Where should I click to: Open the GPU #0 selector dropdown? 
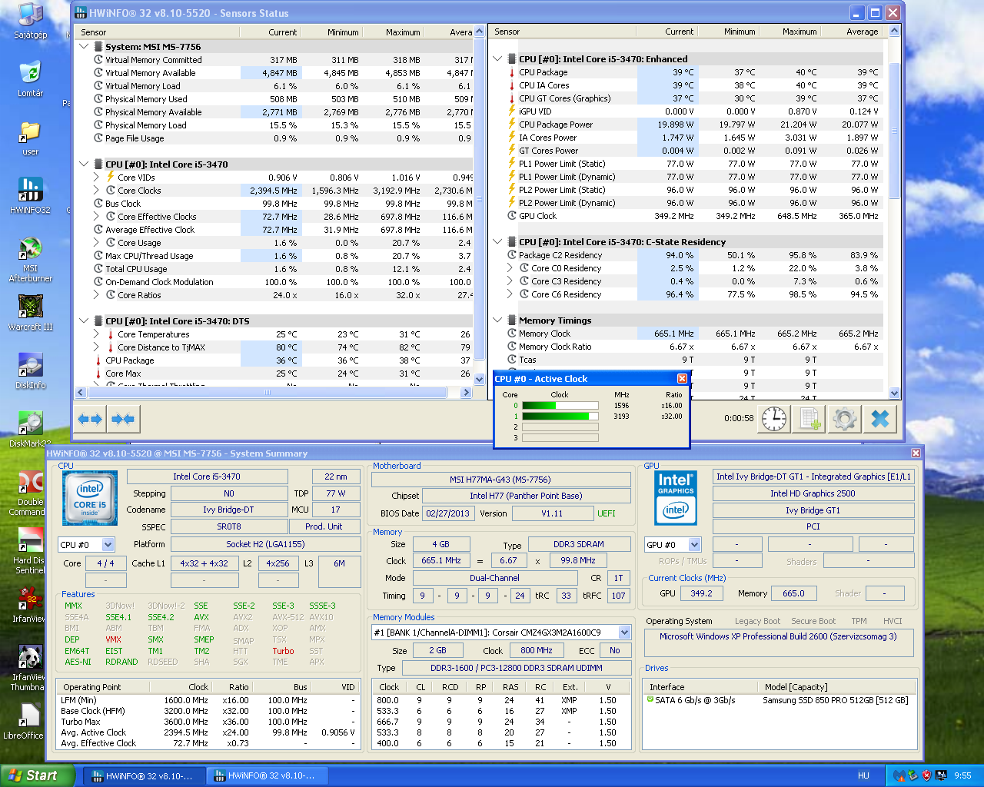695,544
